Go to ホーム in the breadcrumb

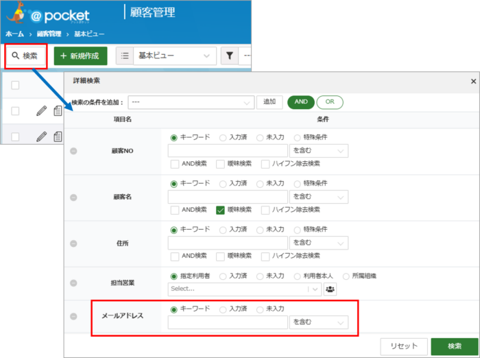click(14, 34)
